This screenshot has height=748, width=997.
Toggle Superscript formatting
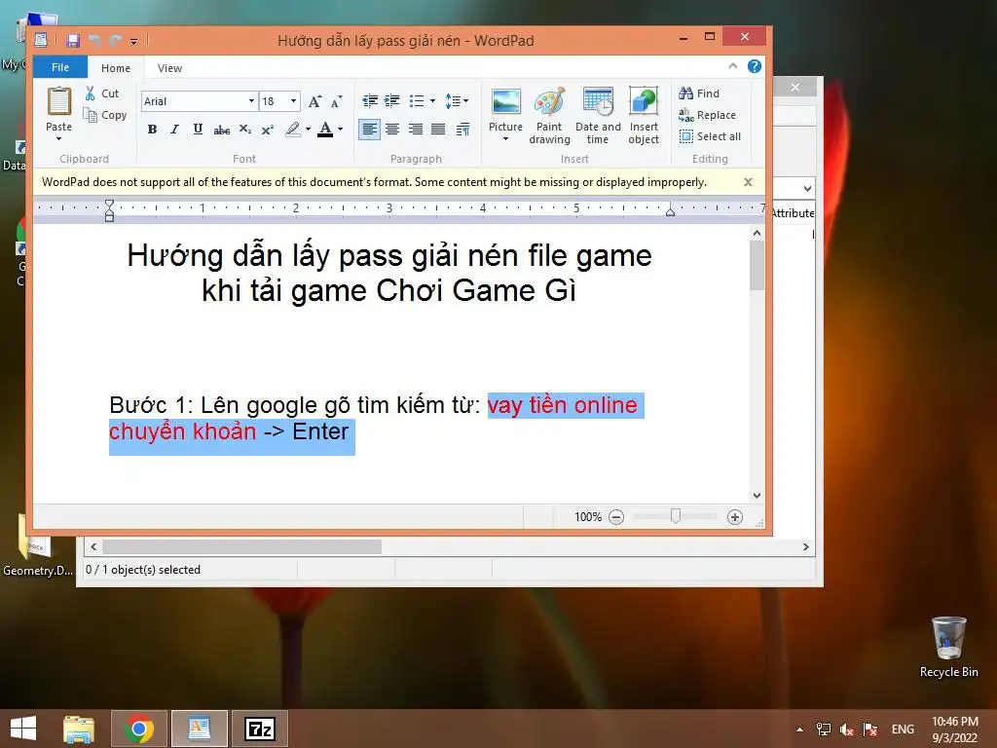coord(268,130)
